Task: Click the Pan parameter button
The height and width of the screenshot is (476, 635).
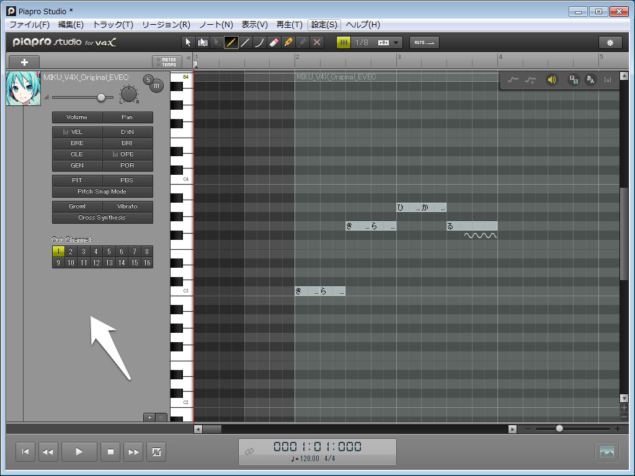Action: coord(127,117)
